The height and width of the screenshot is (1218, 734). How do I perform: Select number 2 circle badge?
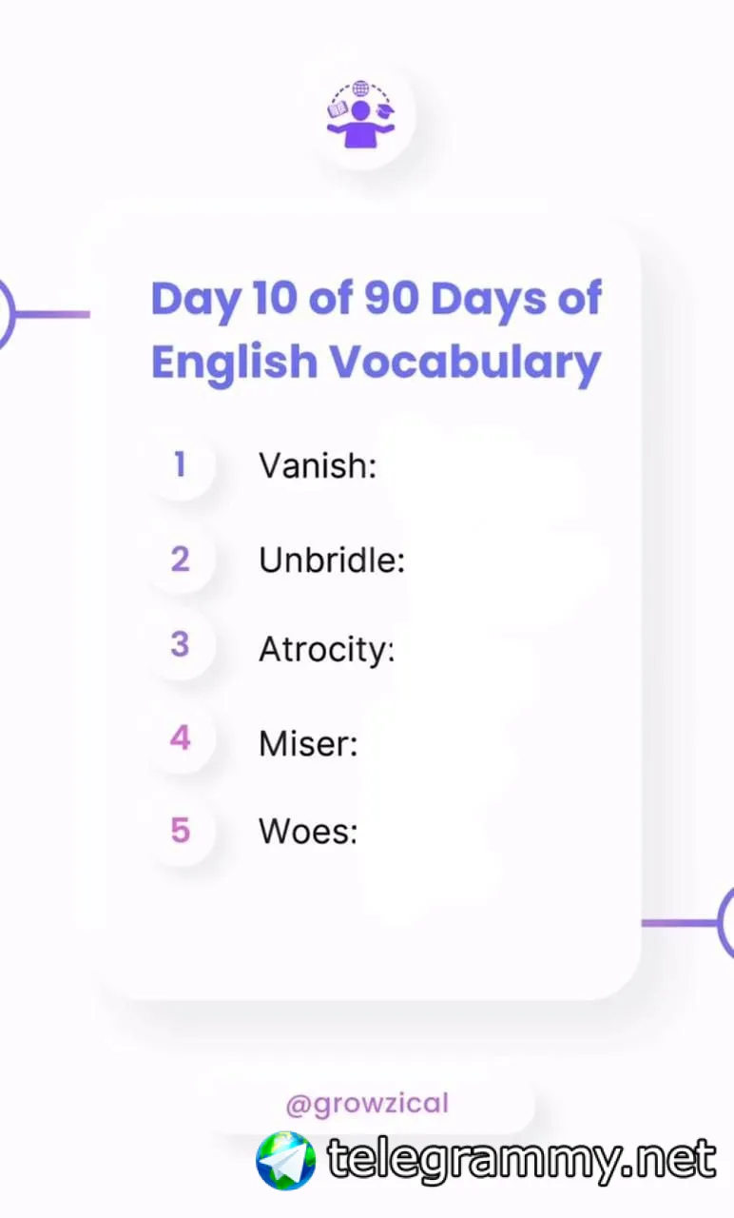[x=180, y=559]
